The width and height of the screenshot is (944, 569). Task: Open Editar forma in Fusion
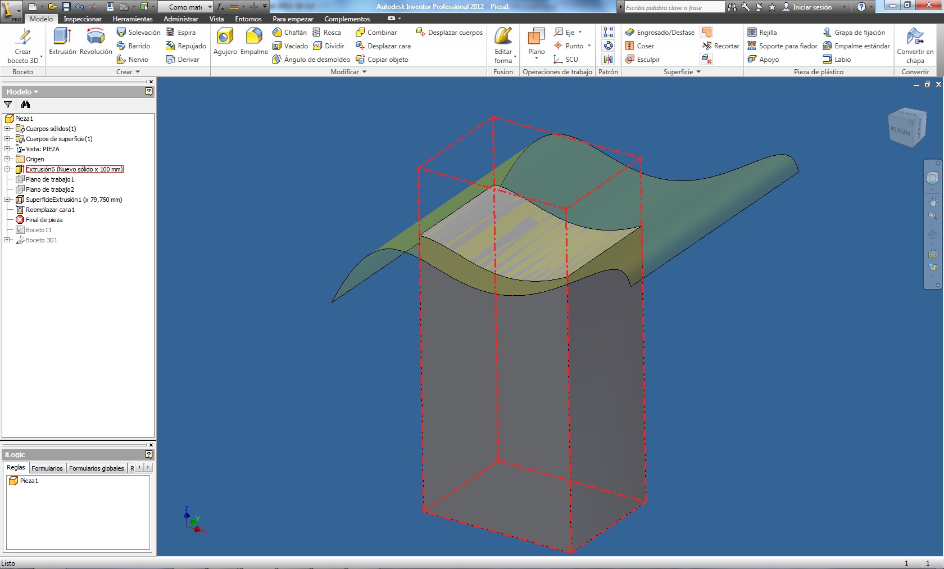tap(503, 45)
